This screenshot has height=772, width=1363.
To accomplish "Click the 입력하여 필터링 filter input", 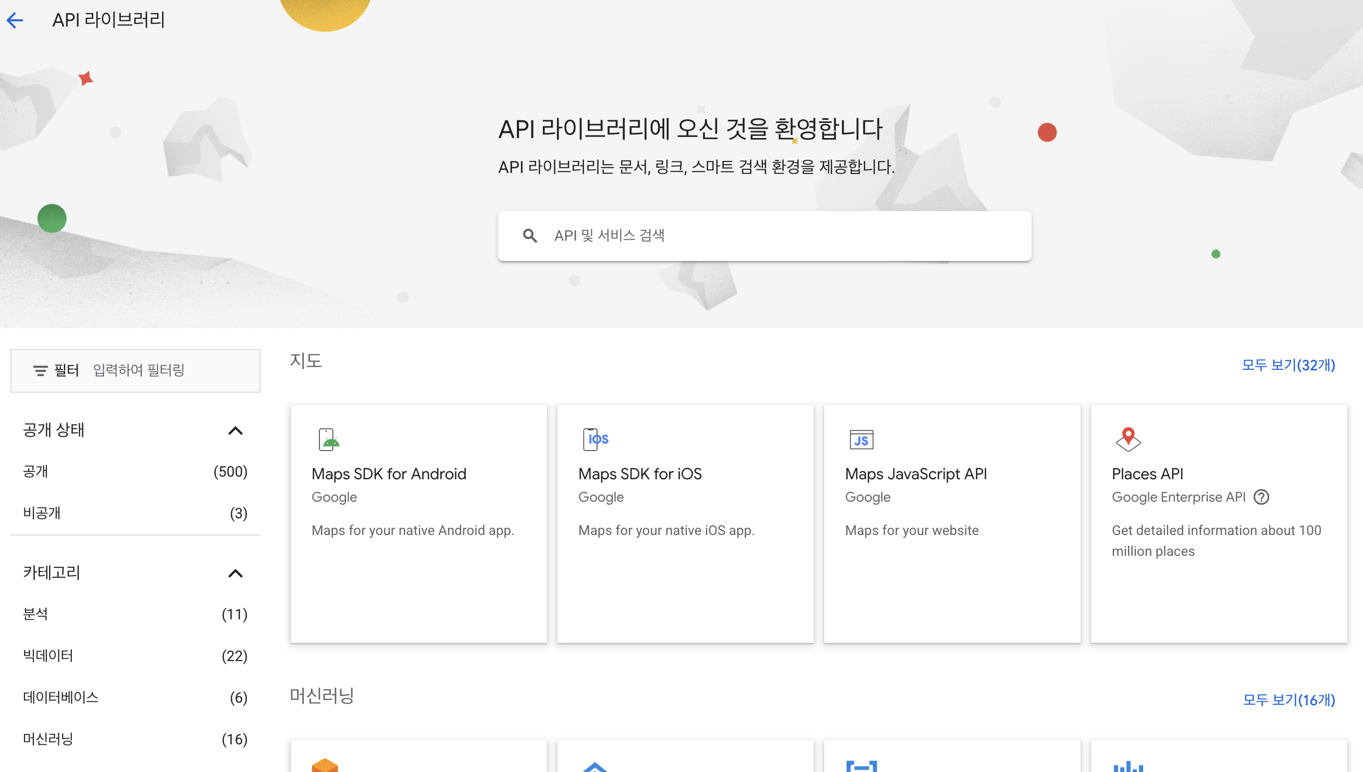I will click(170, 370).
